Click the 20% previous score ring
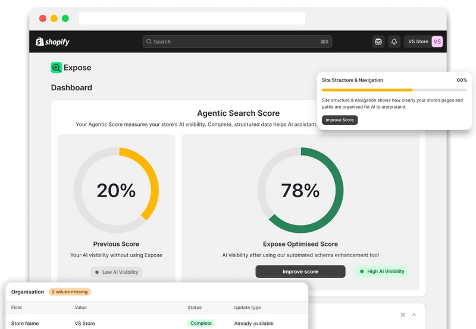 [116, 190]
